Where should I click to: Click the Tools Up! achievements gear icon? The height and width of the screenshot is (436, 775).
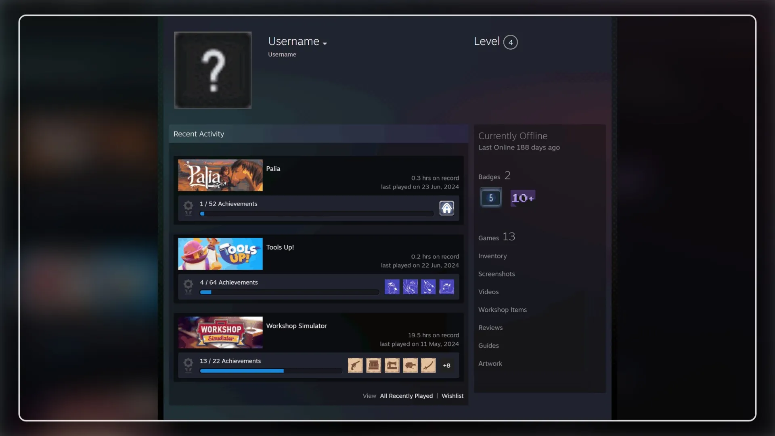(188, 287)
